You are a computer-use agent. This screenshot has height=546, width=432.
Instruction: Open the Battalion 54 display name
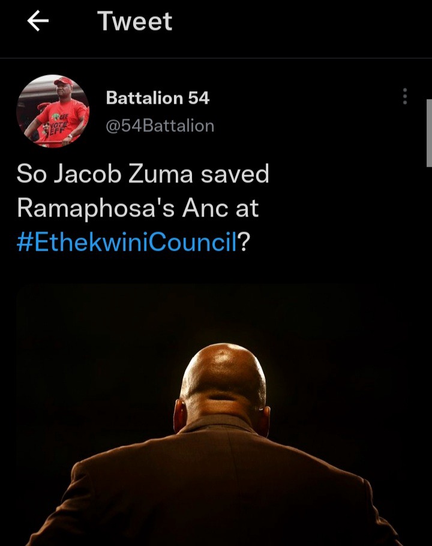(158, 98)
